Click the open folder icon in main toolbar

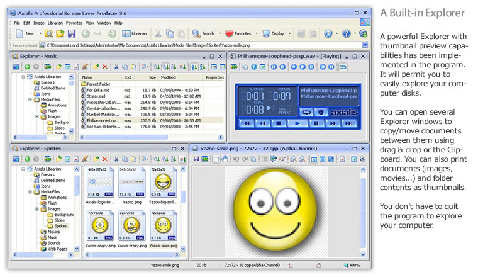[60, 33]
